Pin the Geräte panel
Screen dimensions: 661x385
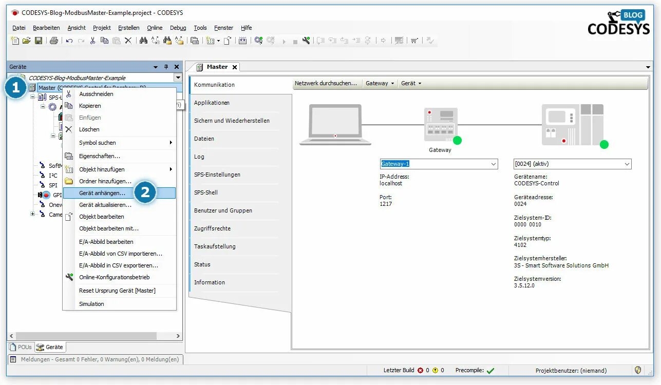pyautogui.click(x=166, y=67)
